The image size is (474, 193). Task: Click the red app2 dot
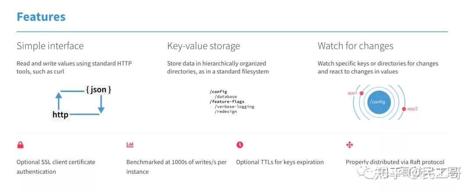coord(404,109)
